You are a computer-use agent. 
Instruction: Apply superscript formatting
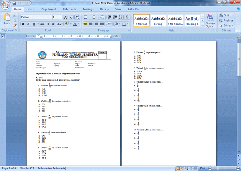[53, 24]
